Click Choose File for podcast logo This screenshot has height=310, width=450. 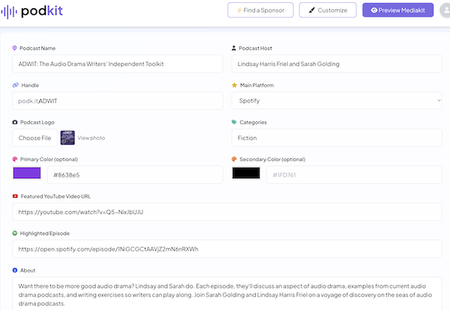tap(34, 138)
